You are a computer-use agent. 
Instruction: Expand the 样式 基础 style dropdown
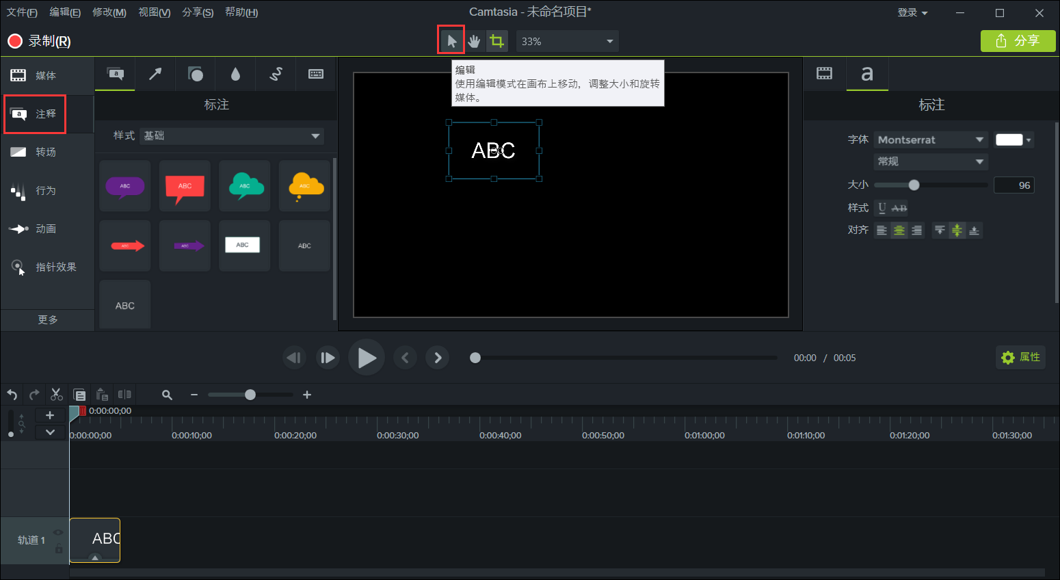[231, 135]
